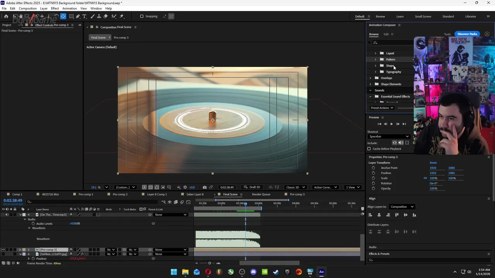Open the Preview Shortcut Spacebar dropdown

coord(388,136)
